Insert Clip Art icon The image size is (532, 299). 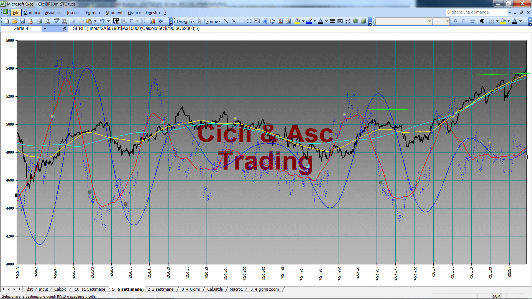(x=280, y=21)
